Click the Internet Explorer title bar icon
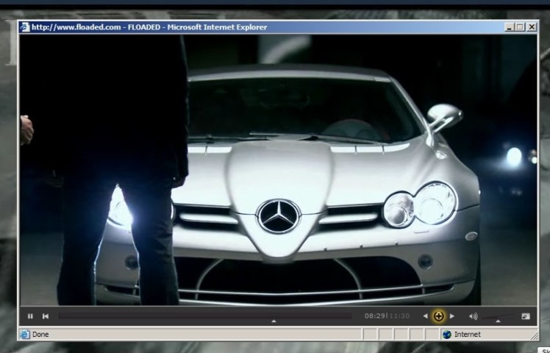 (24, 27)
